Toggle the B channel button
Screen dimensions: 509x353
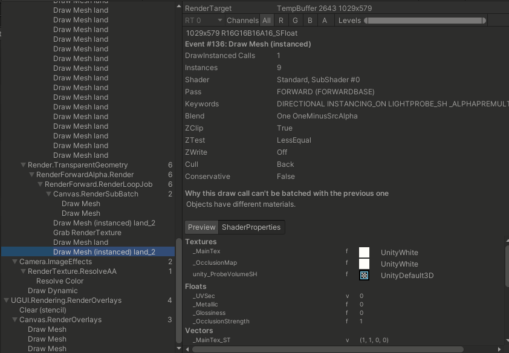click(310, 21)
